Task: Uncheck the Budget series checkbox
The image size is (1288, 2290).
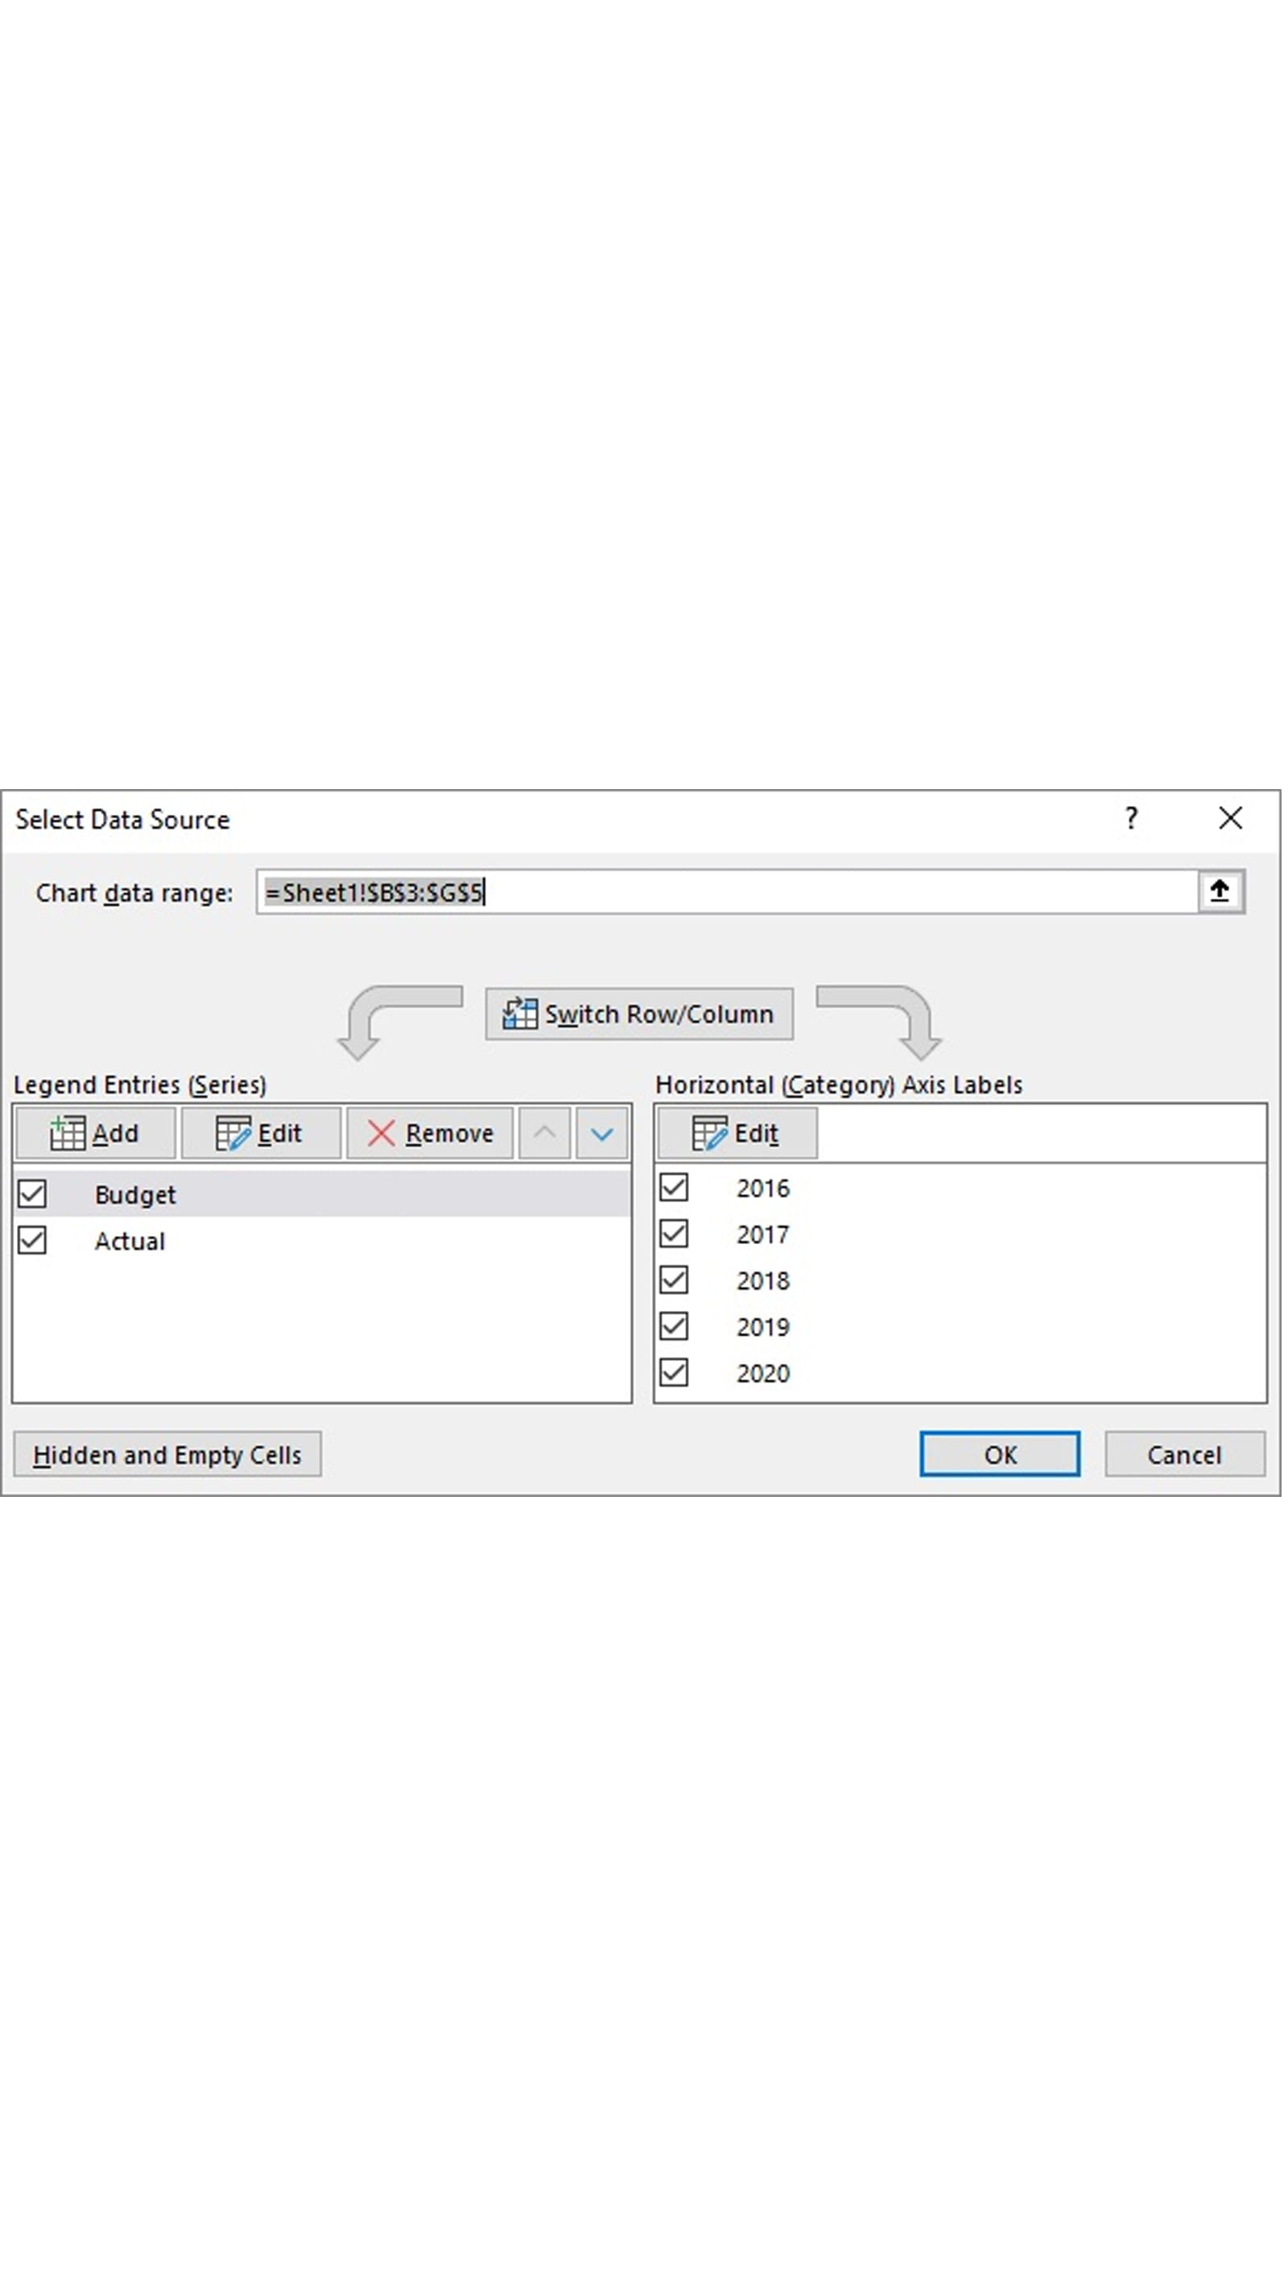Action: pos(33,1194)
